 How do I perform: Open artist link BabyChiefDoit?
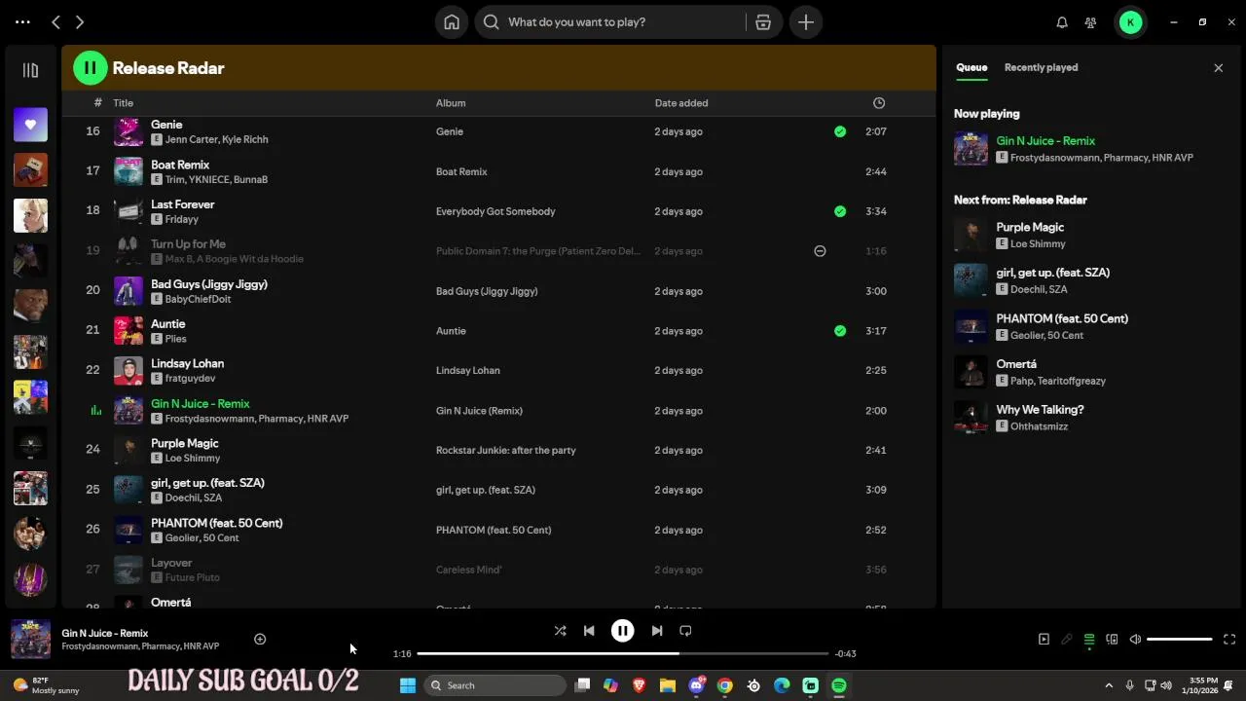[198, 299]
